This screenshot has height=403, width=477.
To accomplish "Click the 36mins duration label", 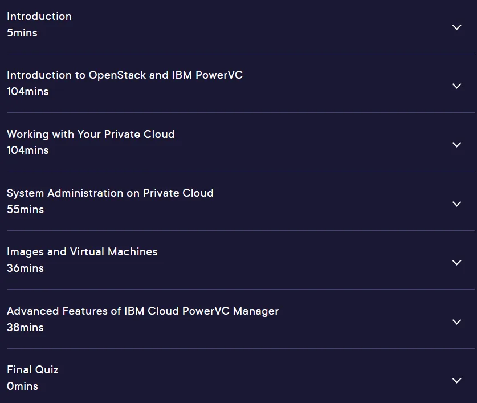I will pyautogui.click(x=25, y=268).
